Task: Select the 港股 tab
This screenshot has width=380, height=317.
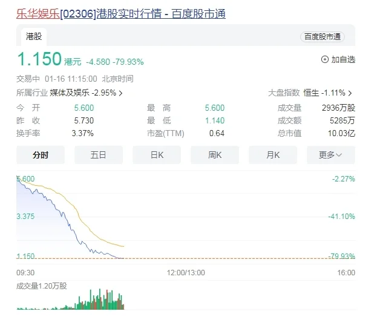Action: point(34,37)
